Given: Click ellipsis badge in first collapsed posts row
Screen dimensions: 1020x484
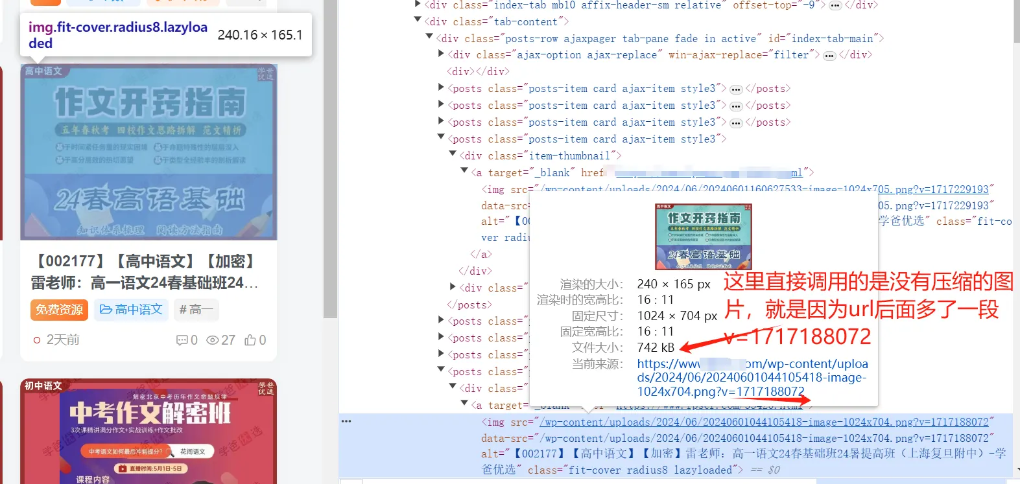Looking at the screenshot, I should 736,89.
